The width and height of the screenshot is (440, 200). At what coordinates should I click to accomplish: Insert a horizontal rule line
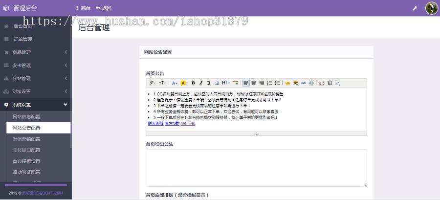pos(236,83)
